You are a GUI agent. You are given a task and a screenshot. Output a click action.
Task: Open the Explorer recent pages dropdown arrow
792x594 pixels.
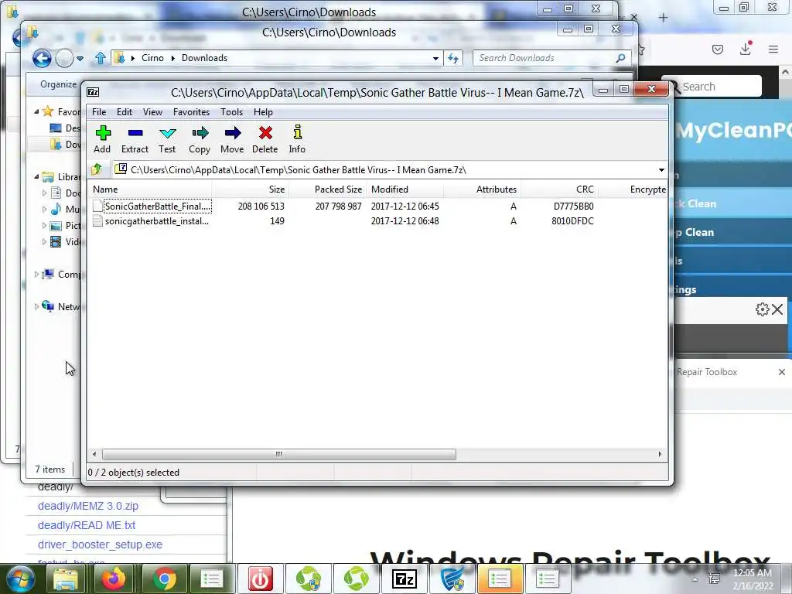[x=80, y=59]
